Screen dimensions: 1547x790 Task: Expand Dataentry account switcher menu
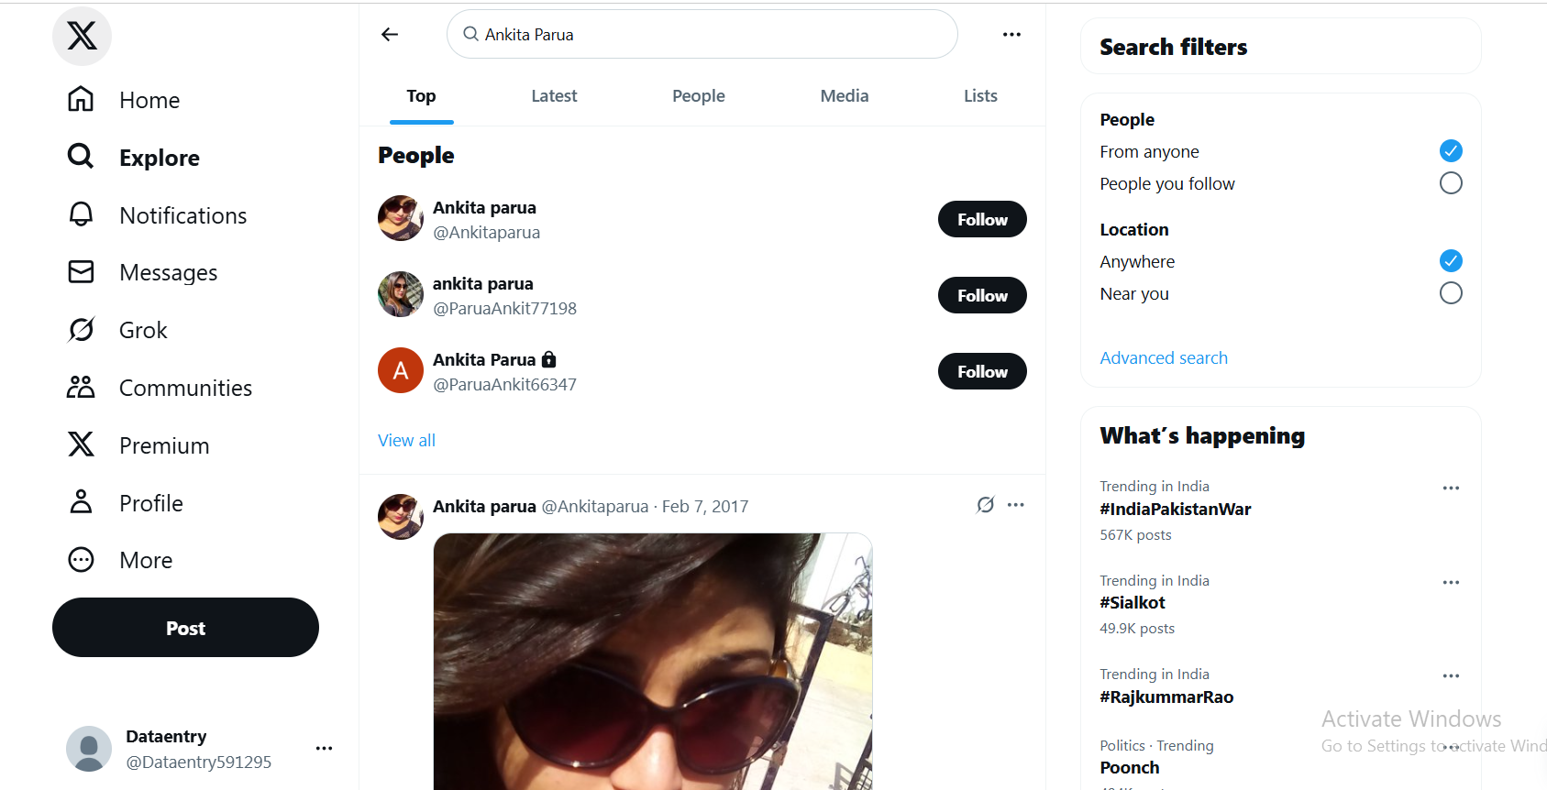tap(324, 749)
